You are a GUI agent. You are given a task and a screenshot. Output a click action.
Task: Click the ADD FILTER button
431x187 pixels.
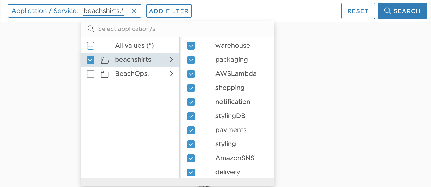tap(169, 11)
